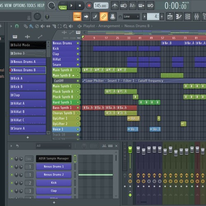Add new pattern with plus button
Viewport: 206px width, 206px height.
[162, 16]
